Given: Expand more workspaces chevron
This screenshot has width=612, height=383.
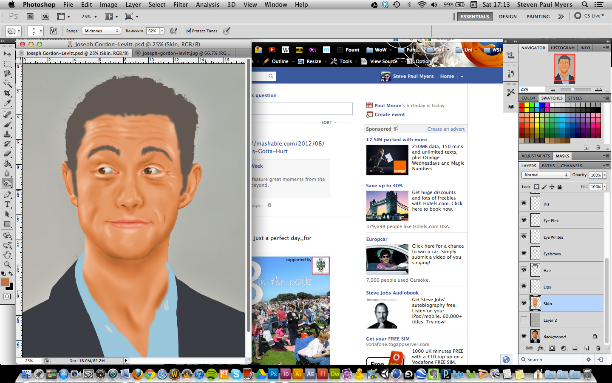Looking at the screenshot, I should point(561,16).
